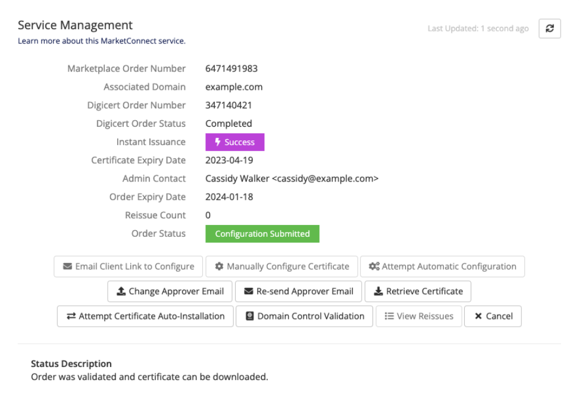Screen dimensions: 579x401
Task: Click the green Configuration Submitted status badge
Action: pos(262,233)
